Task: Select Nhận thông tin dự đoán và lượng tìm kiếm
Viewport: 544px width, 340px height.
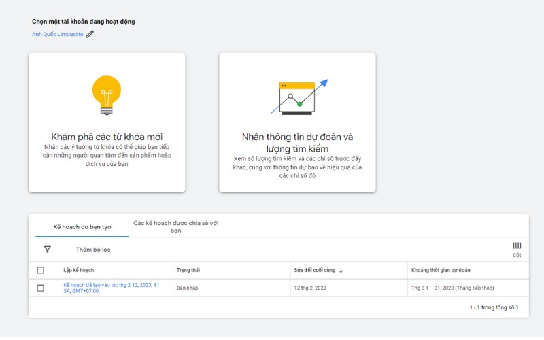Action: pos(297,122)
